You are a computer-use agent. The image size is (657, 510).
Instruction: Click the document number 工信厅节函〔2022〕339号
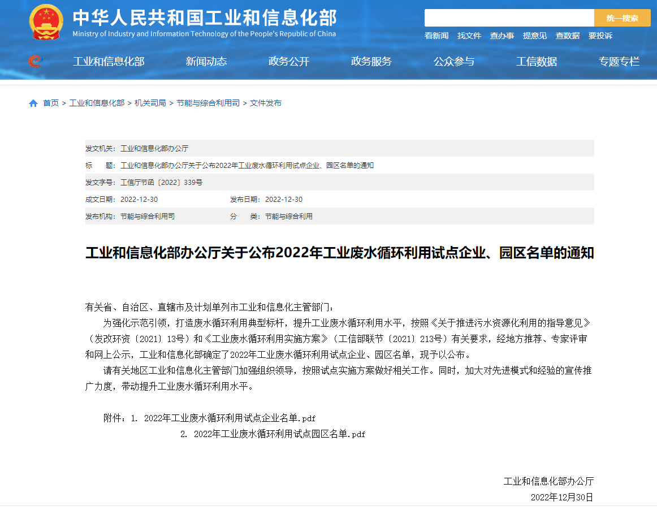tap(161, 182)
